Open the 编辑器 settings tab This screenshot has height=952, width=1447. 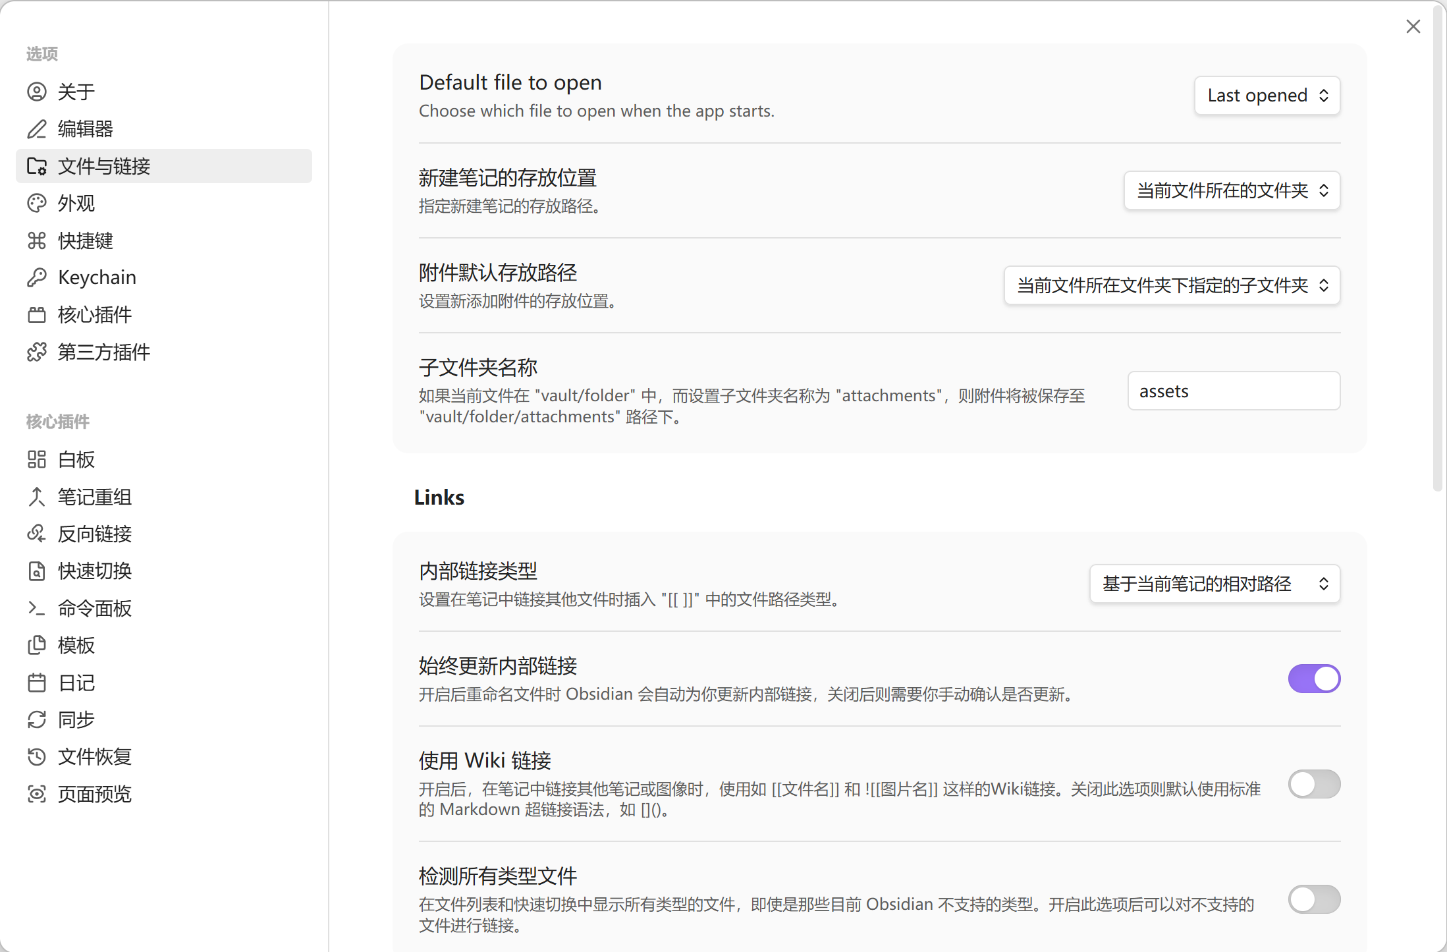click(x=86, y=128)
